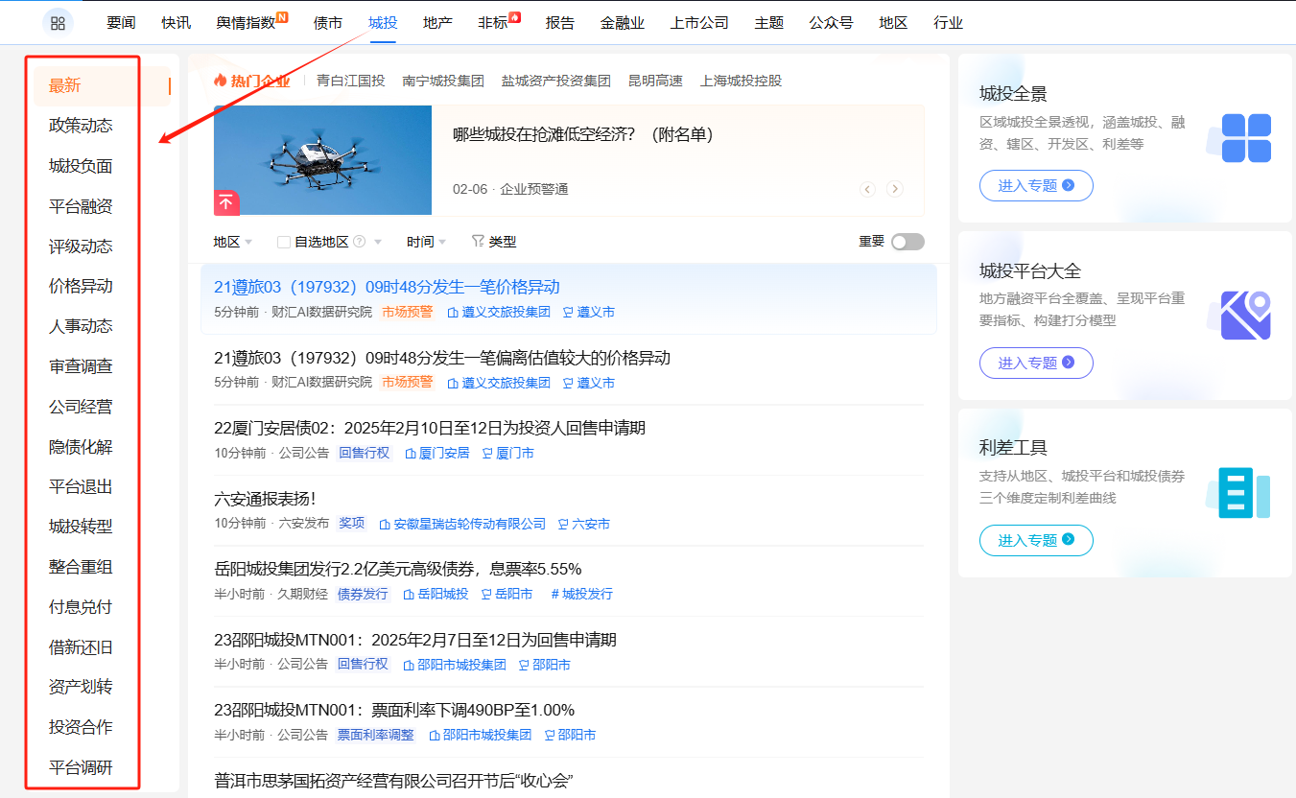Click the company icon before 岳阳城投
Viewport: 1296px width, 798px height.
coord(409,594)
